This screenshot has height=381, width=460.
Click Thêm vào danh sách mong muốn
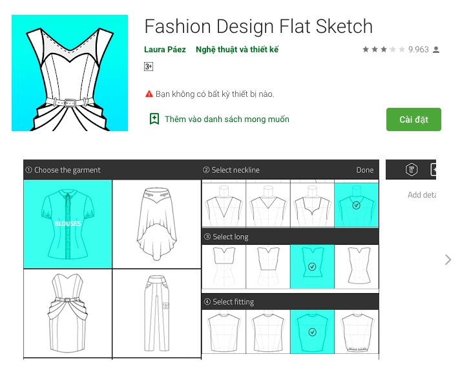(227, 119)
